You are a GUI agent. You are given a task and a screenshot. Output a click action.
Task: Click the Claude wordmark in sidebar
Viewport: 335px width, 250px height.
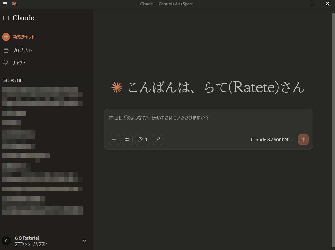point(23,18)
